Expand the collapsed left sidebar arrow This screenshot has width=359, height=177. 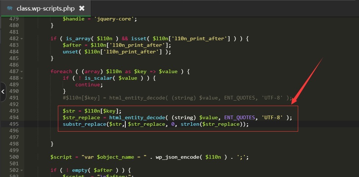point(3,92)
